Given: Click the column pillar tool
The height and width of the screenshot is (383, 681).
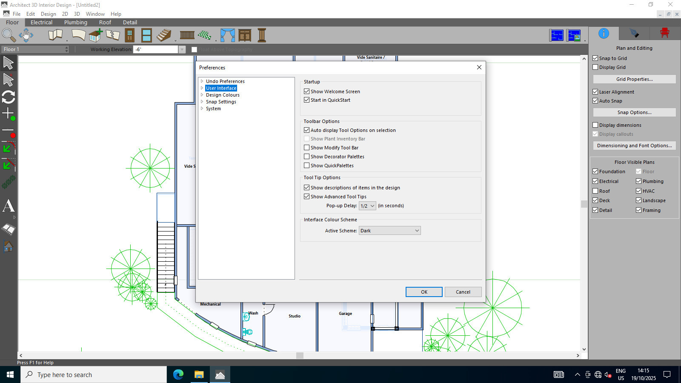Looking at the screenshot, I should click(262, 35).
